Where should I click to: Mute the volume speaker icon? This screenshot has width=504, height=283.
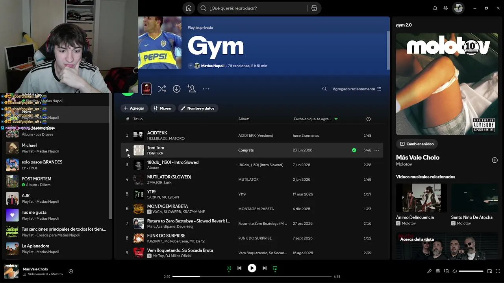coord(454,271)
